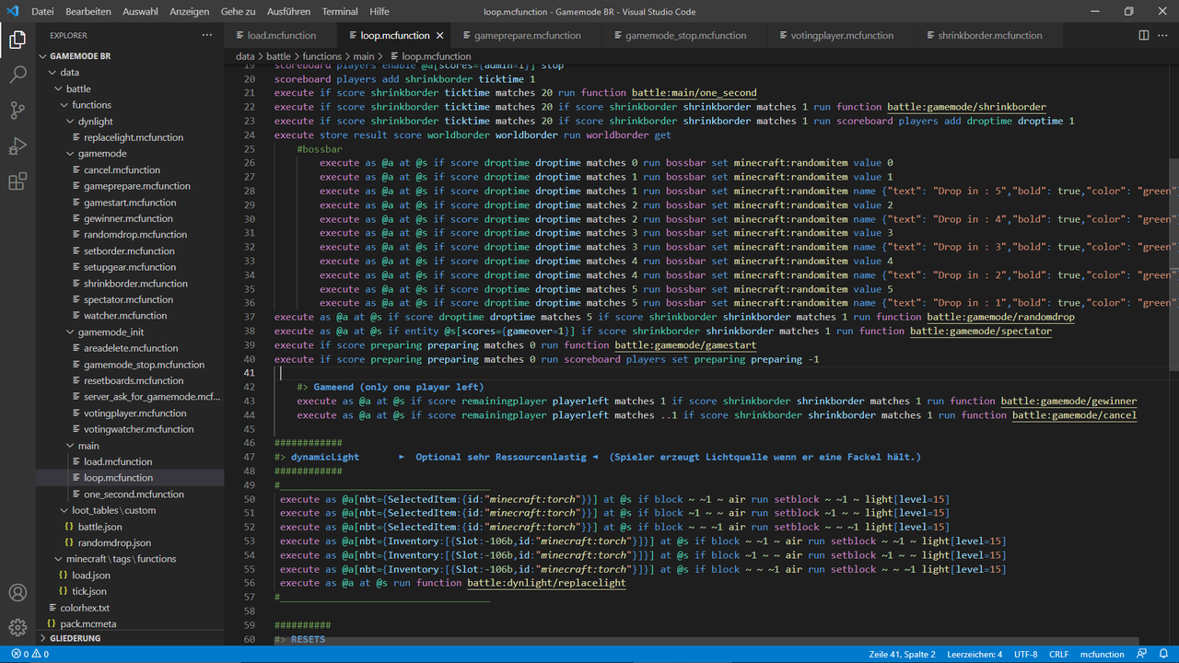
Task: Open the Manage gear icon
Action: tap(18, 628)
